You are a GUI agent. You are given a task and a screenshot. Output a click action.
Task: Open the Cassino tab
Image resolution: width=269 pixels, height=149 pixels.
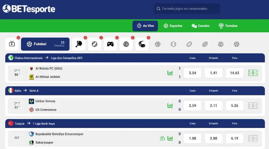(200, 26)
